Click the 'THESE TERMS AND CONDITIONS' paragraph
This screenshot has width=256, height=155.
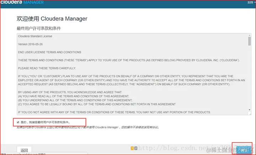(129, 60)
